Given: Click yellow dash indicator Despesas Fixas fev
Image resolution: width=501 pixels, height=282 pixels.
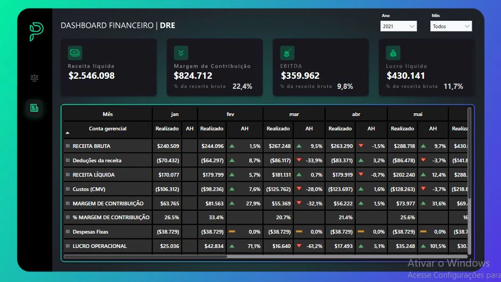Looking at the screenshot, I should click(x=232, y=231).
